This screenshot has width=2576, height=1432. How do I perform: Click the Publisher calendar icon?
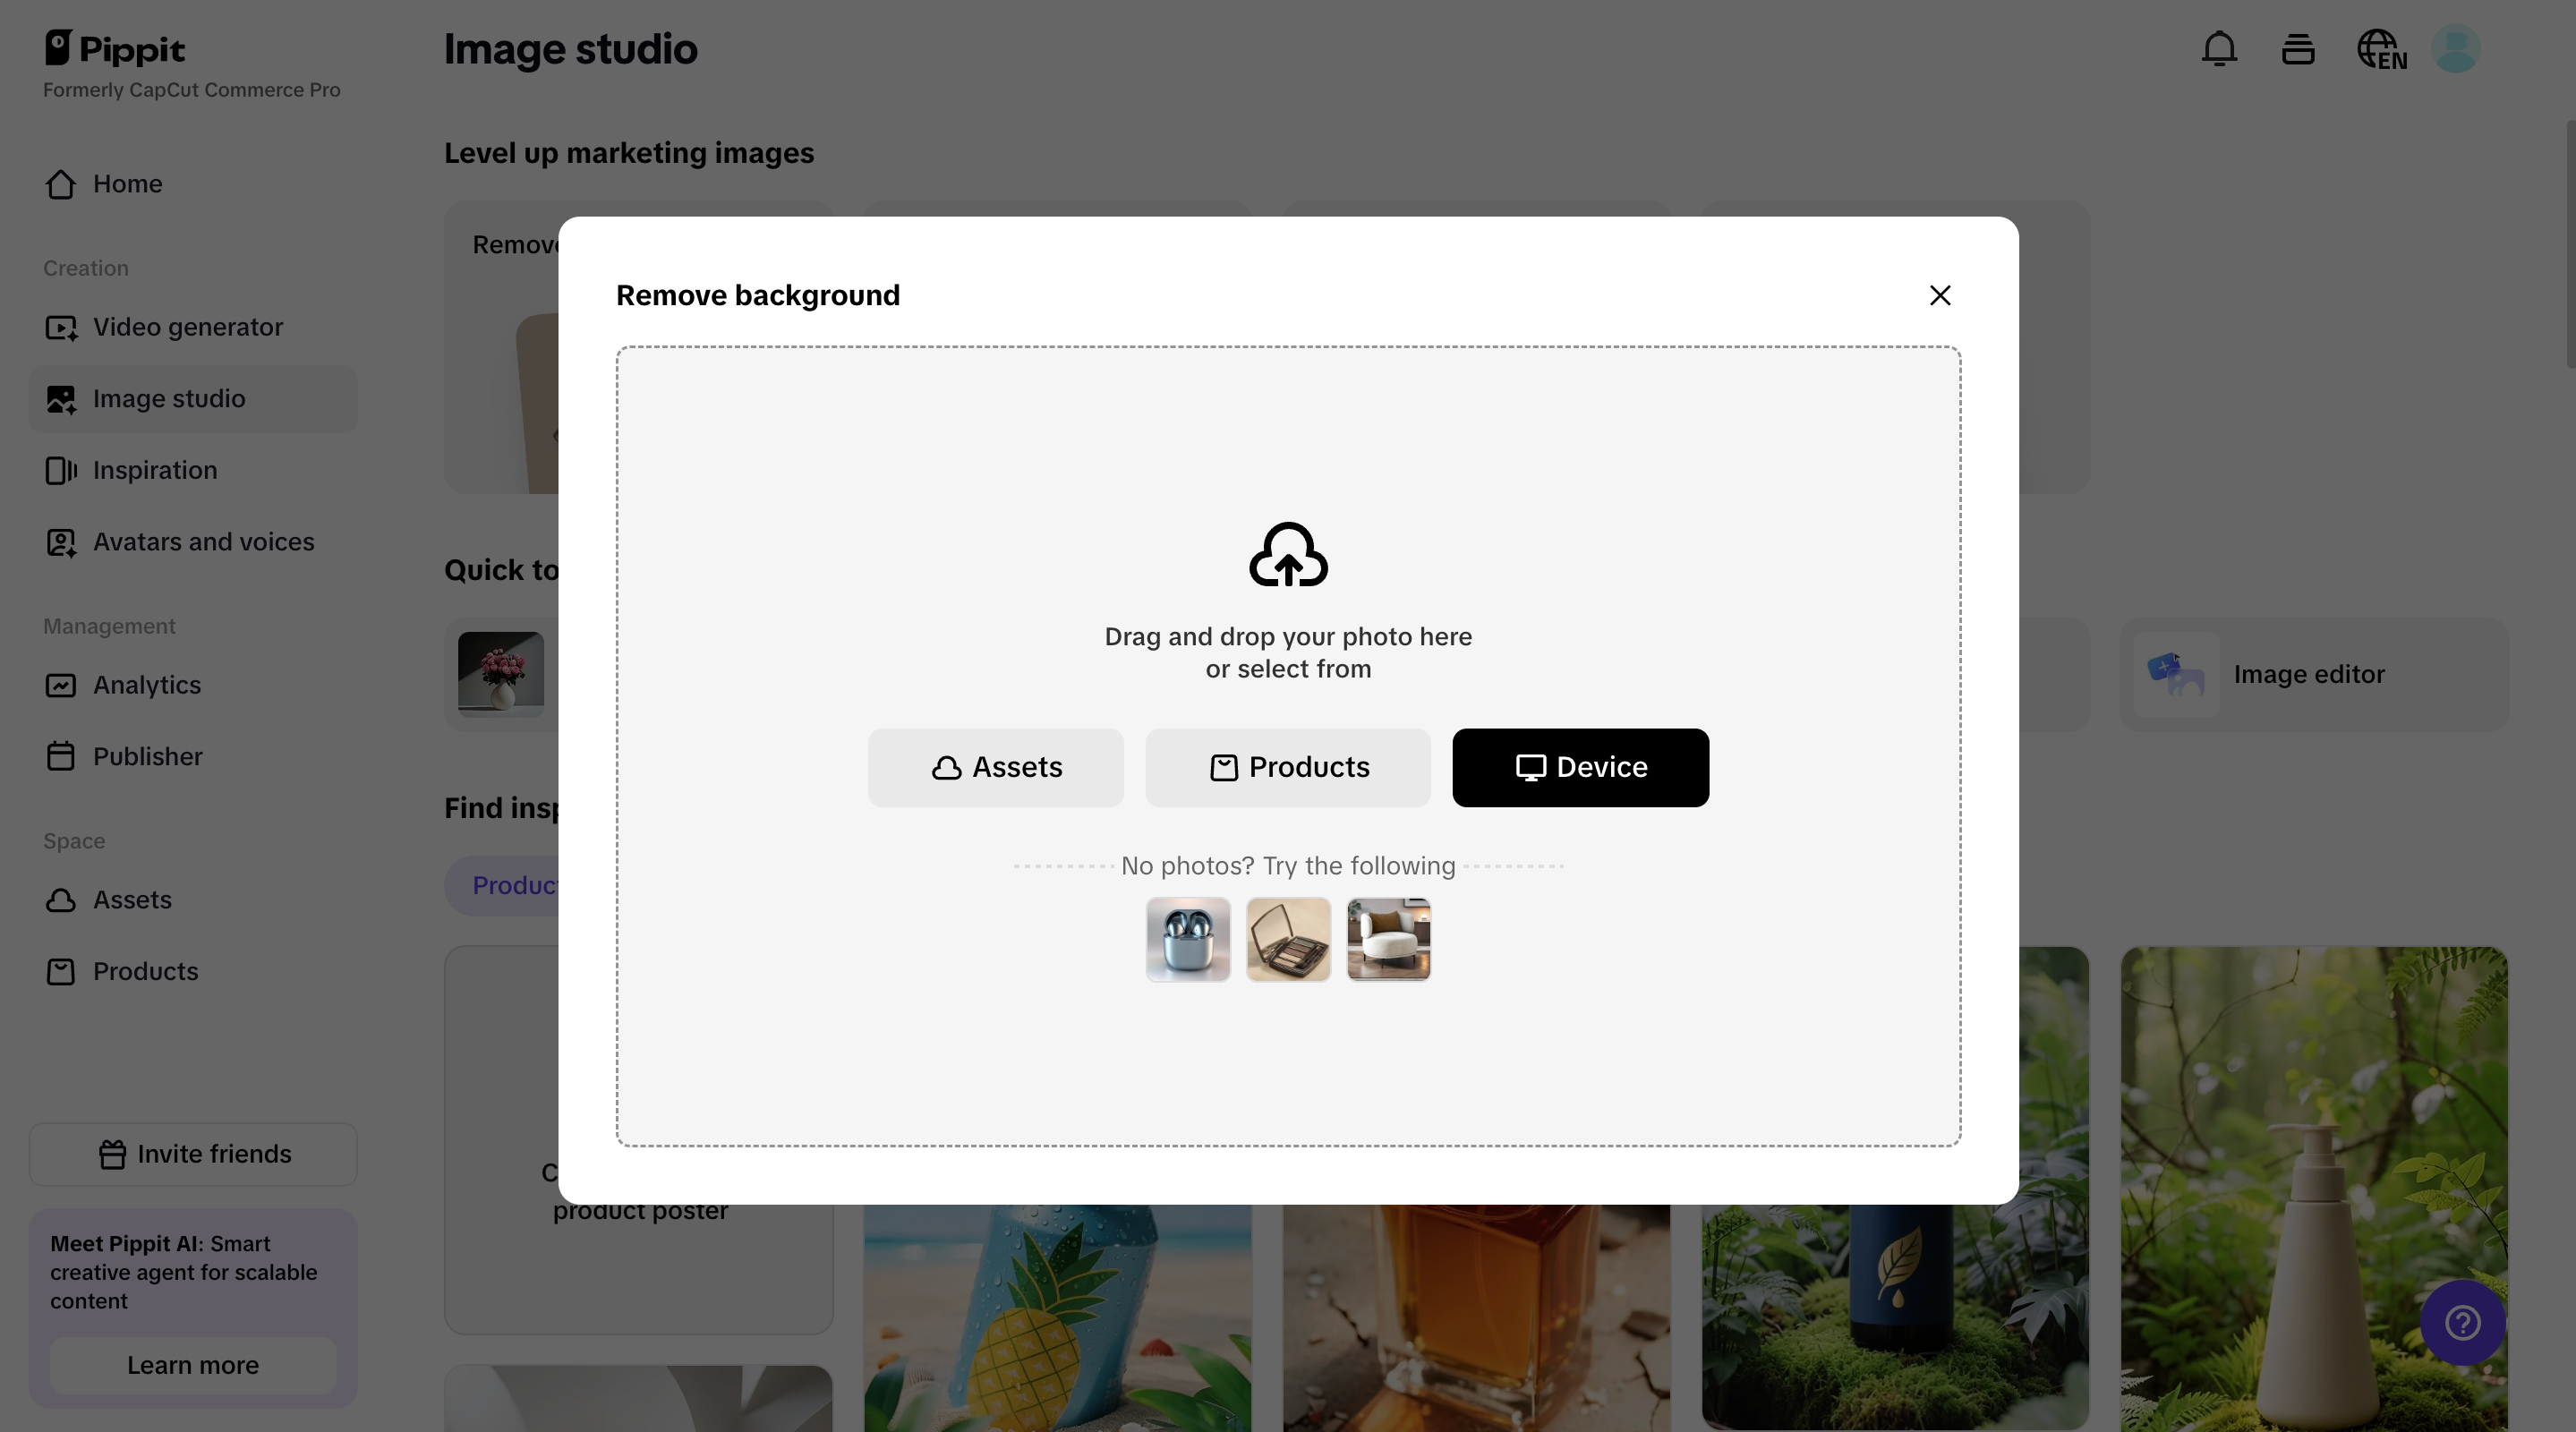[60, 756]
